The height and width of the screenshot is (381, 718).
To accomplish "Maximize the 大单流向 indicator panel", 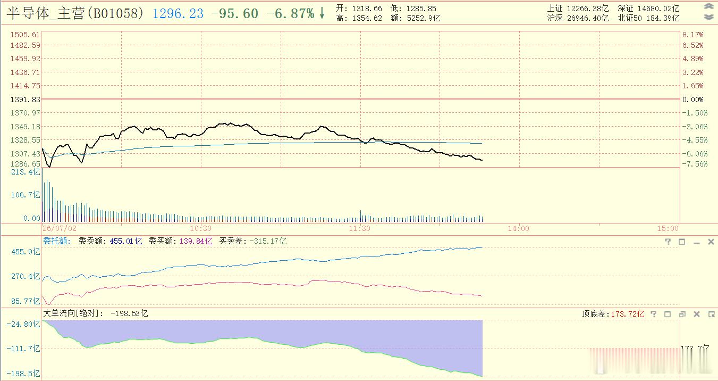I will pos(668,314).
